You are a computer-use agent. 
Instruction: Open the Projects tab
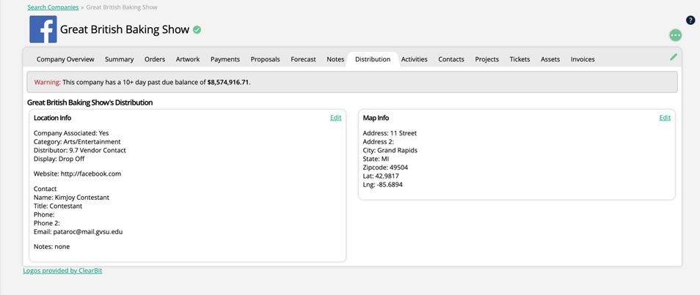(487, 59)
